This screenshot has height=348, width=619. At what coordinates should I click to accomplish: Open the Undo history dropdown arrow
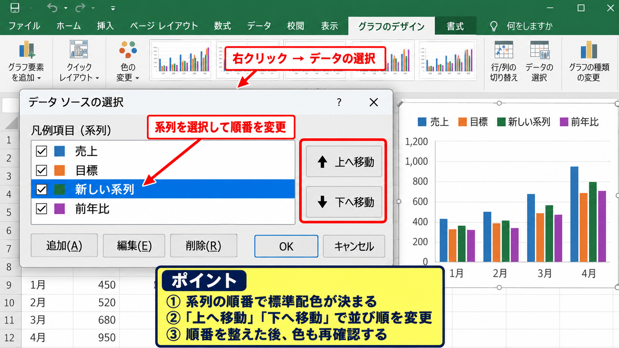tap(66, 8)
